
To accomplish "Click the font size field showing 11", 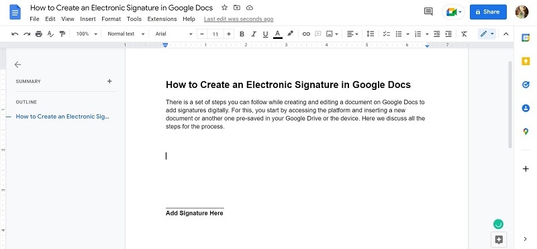I will [x=215, y=34].
